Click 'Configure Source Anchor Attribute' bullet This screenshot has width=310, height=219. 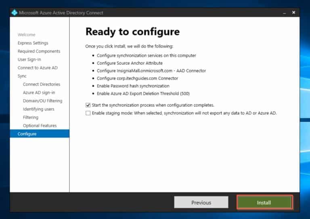tap(130, 63)
